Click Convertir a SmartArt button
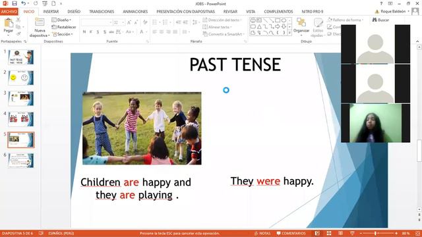The image size is (422, 237). (223, 34)
